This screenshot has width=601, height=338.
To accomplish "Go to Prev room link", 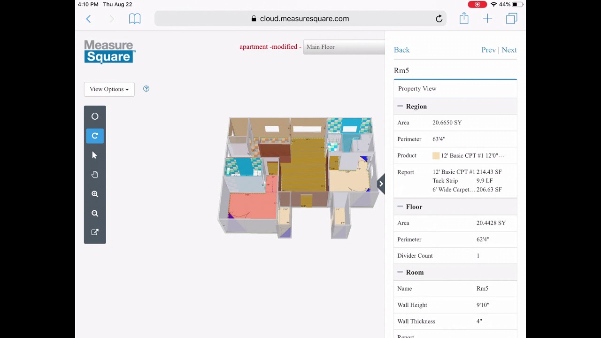I will (488, 50).
